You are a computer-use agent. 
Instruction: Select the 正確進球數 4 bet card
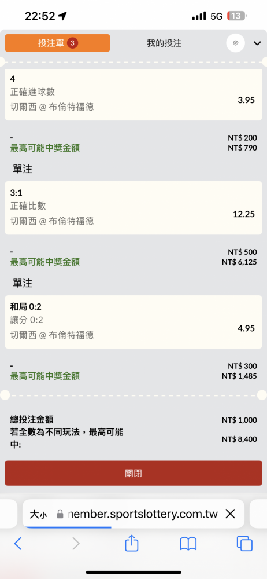point(133,94)
